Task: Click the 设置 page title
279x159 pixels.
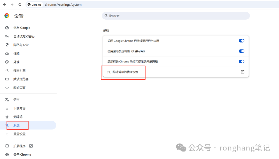Action: pyautogui.click(x=19, y=16)
